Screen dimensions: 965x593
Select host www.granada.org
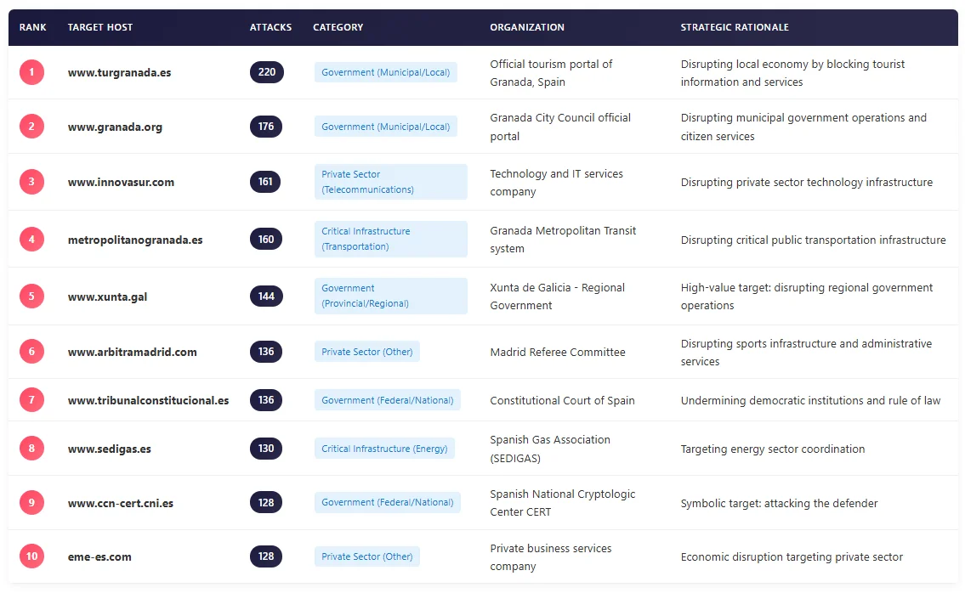coord(115,127)
